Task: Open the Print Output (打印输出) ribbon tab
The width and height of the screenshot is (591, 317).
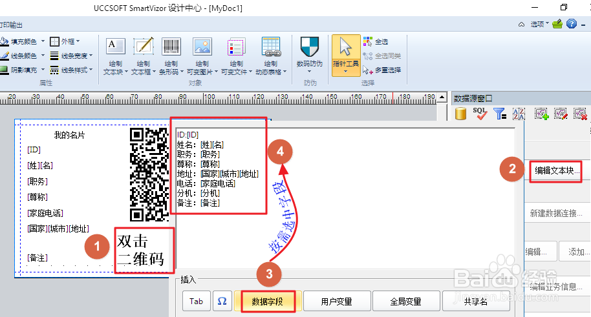Action: coord(11,25)
